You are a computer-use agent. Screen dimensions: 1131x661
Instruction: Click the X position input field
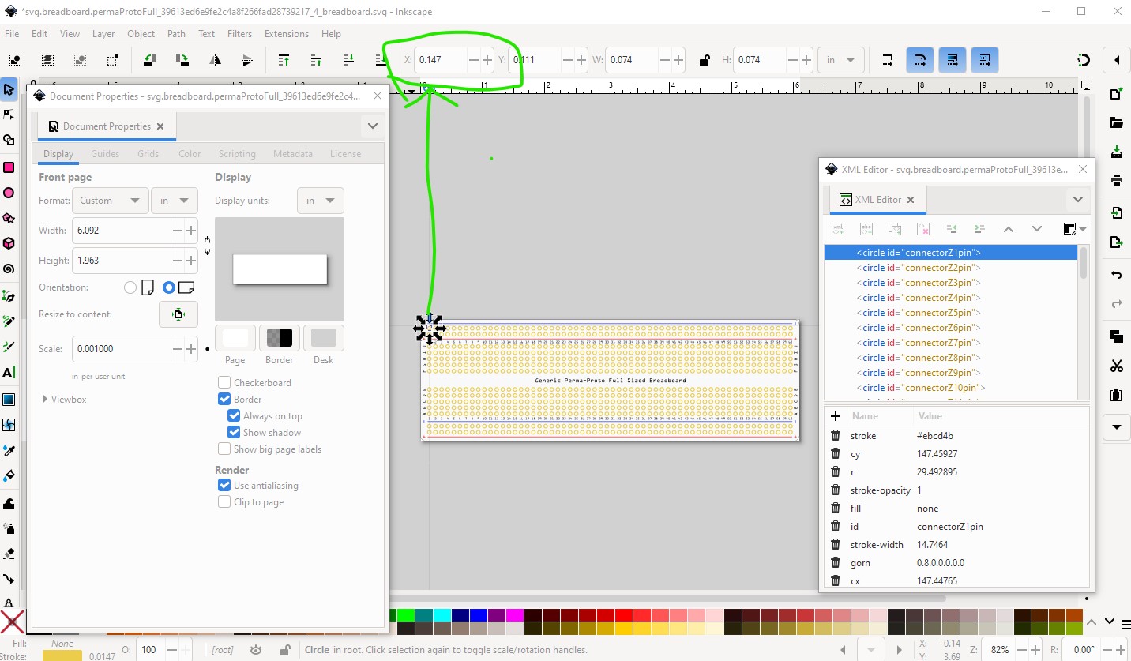(x=441, y=60)
